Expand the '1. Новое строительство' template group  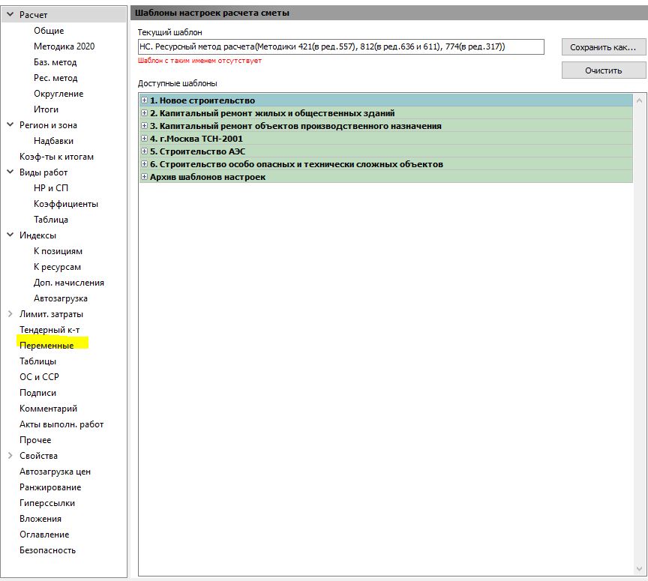(145, 100)
